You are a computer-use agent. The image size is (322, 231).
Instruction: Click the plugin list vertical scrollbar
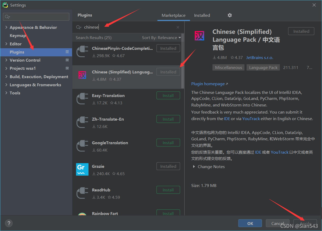pos(183,61)
